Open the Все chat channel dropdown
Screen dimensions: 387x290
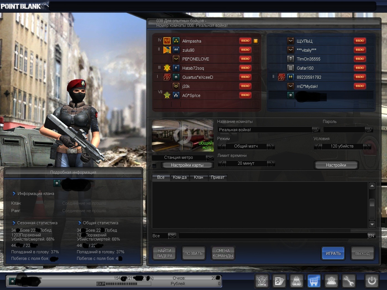pyautogui.click(x=172, y=236)
